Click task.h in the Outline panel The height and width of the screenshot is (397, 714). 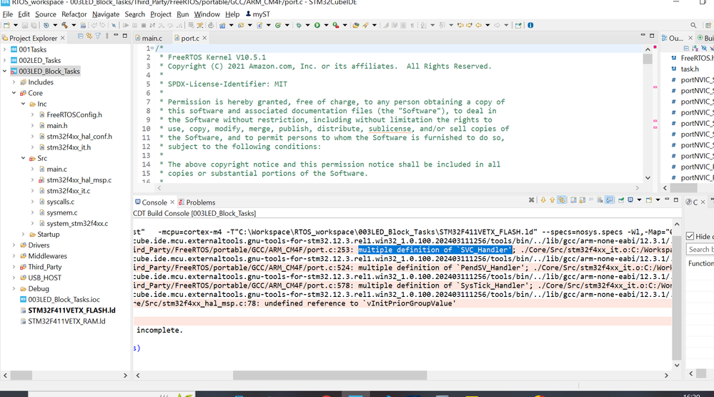[x=690, y=69]
